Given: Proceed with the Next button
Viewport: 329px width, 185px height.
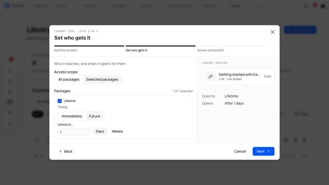Looking at the screenshot, I should (263, 151).
